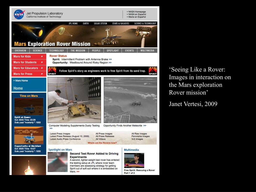Open Latest Press Images link
This screenshot has height=192, width=256.
pos(60,133)
